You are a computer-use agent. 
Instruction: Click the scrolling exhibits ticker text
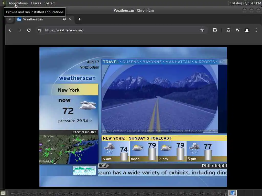162,173
